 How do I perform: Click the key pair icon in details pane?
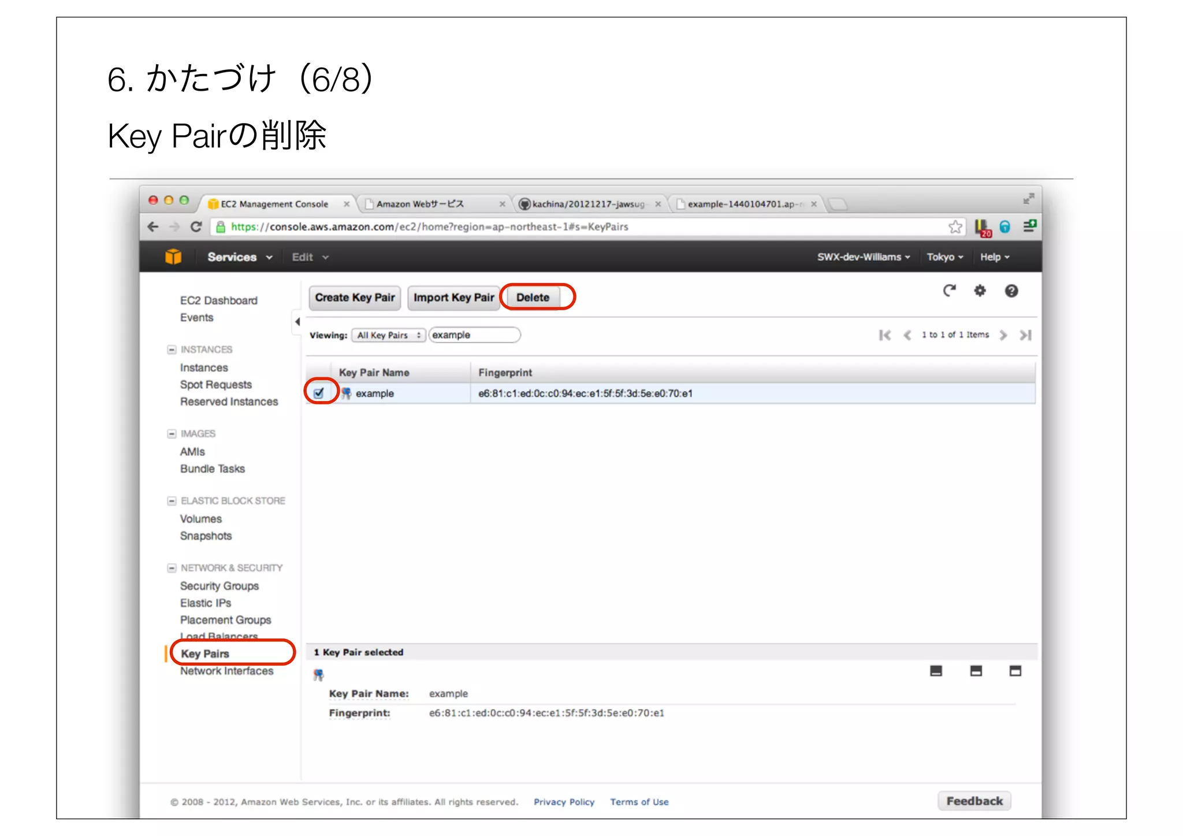[318, 674]
